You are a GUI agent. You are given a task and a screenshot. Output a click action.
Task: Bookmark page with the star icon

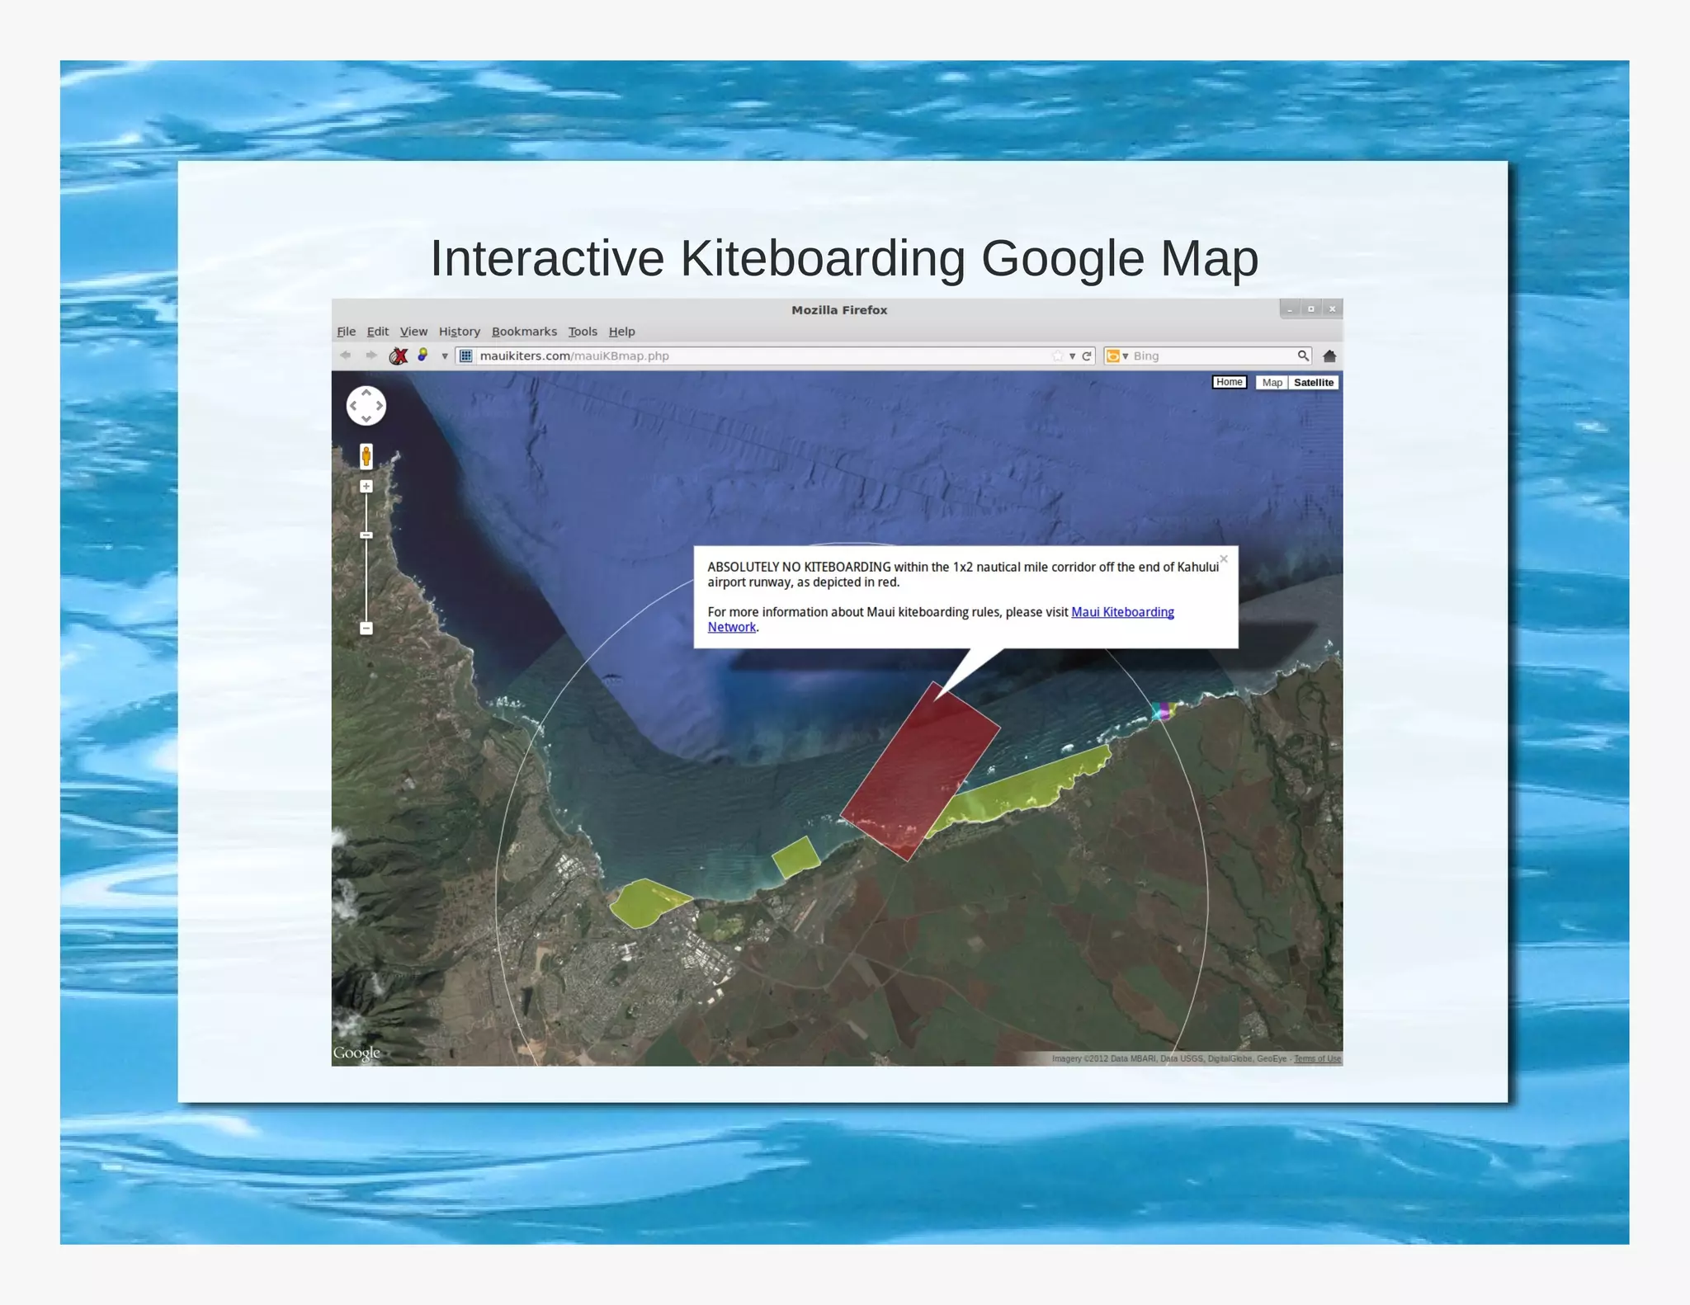coord(1057,356)
